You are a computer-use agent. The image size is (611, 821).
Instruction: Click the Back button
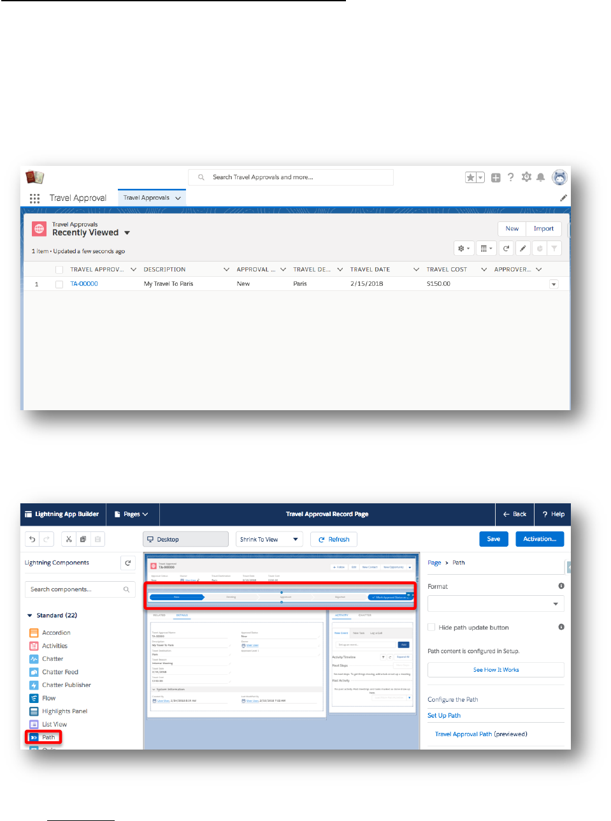(x=515, y=514)
